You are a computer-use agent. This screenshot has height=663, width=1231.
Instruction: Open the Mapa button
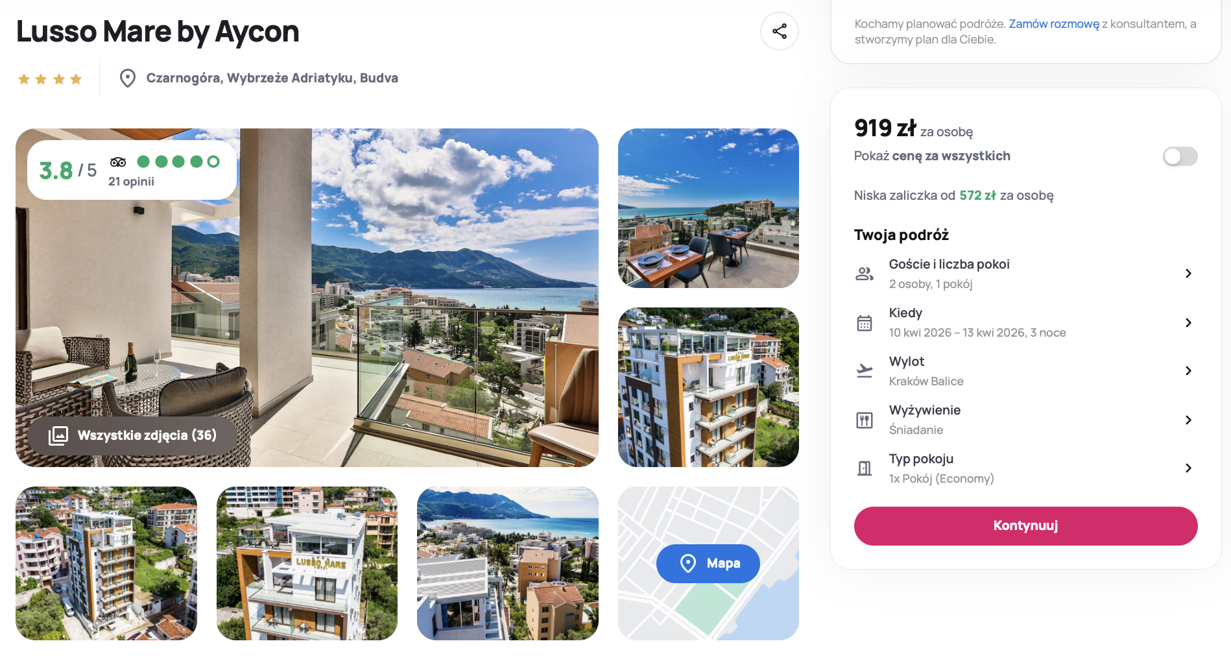coord(708,563)
